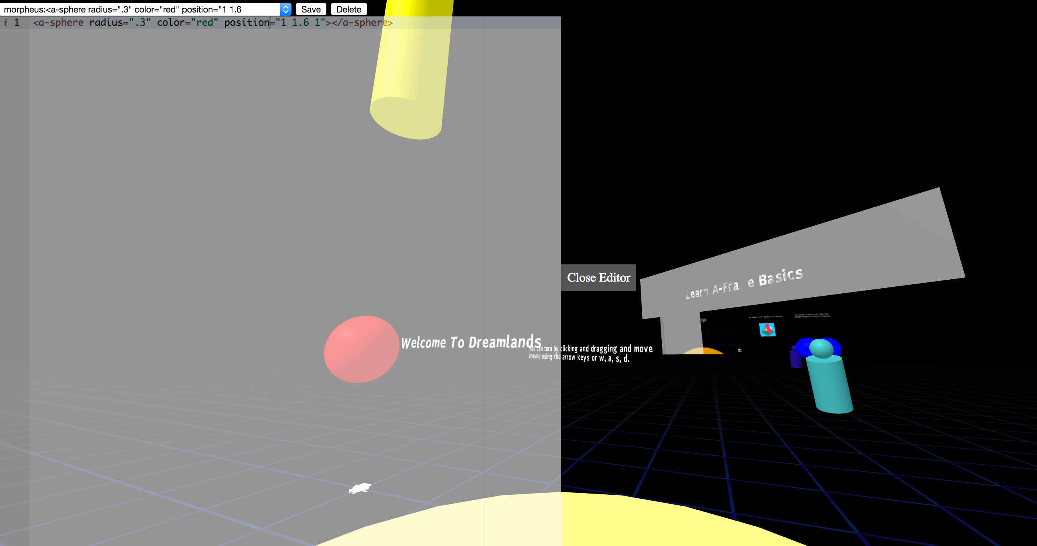Click the A-Frame logo image on the wall
Viewport: 1037px width, 546px height.
click(x=767, y=330)
